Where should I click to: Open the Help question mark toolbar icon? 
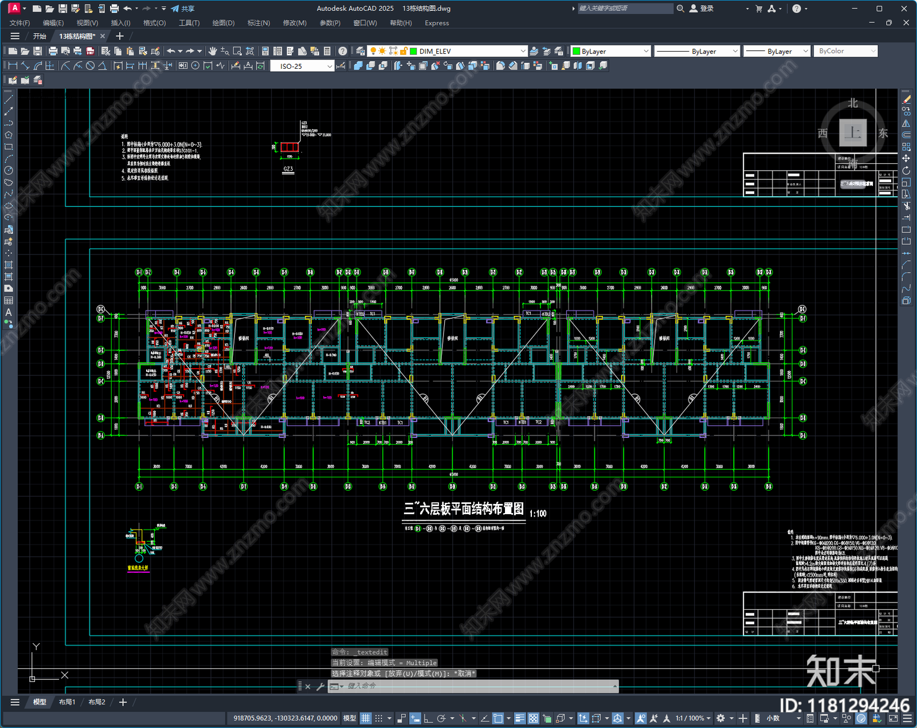point(342,51)
